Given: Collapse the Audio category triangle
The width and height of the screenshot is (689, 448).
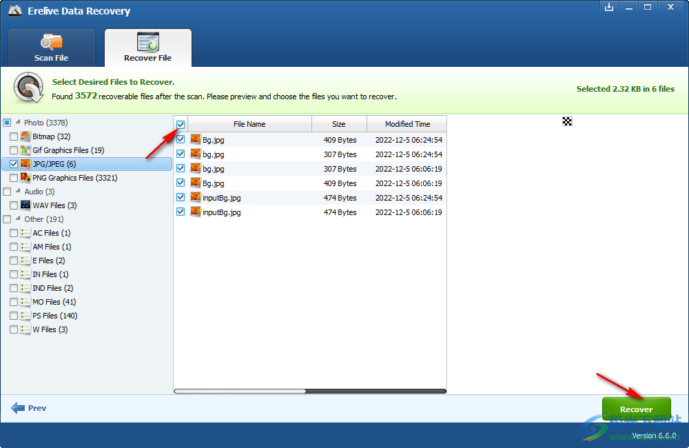Looking at the screenshot, I should [x=18, y=191].
